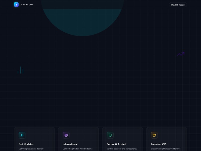Open the MEMBER ACCESS button

click(178, 5)
